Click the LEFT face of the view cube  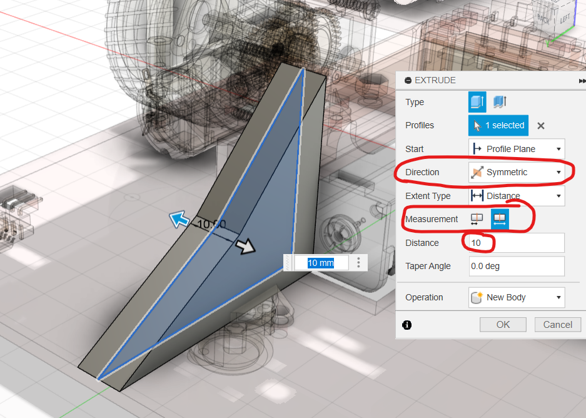[565, 19]
